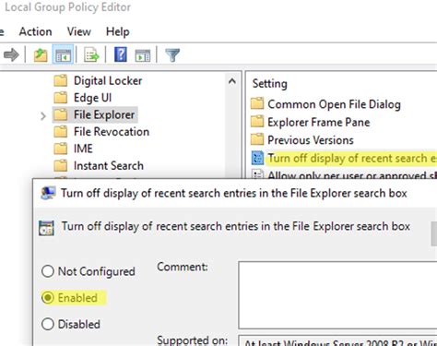This screenshot has width=437, height=346.
Task: Click the policy icon in the dialog header
Action: pos(46,228)
